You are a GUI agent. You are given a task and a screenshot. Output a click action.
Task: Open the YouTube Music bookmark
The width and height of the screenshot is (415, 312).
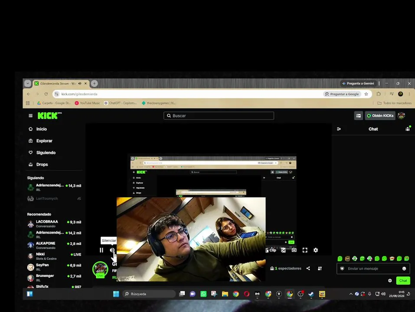[x=87, y=103]
